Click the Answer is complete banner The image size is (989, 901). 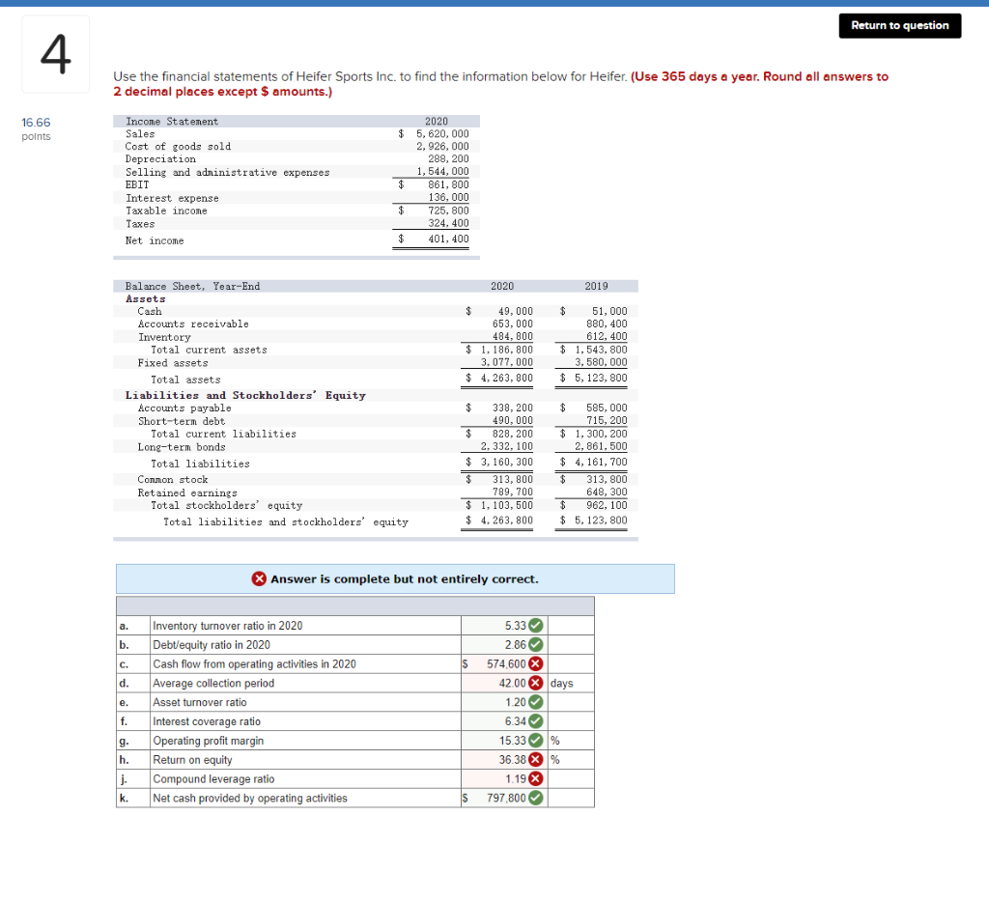(395, 578)
